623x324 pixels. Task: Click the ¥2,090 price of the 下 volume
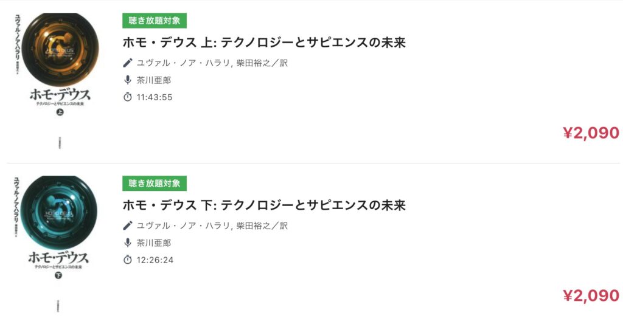[591, 295]
